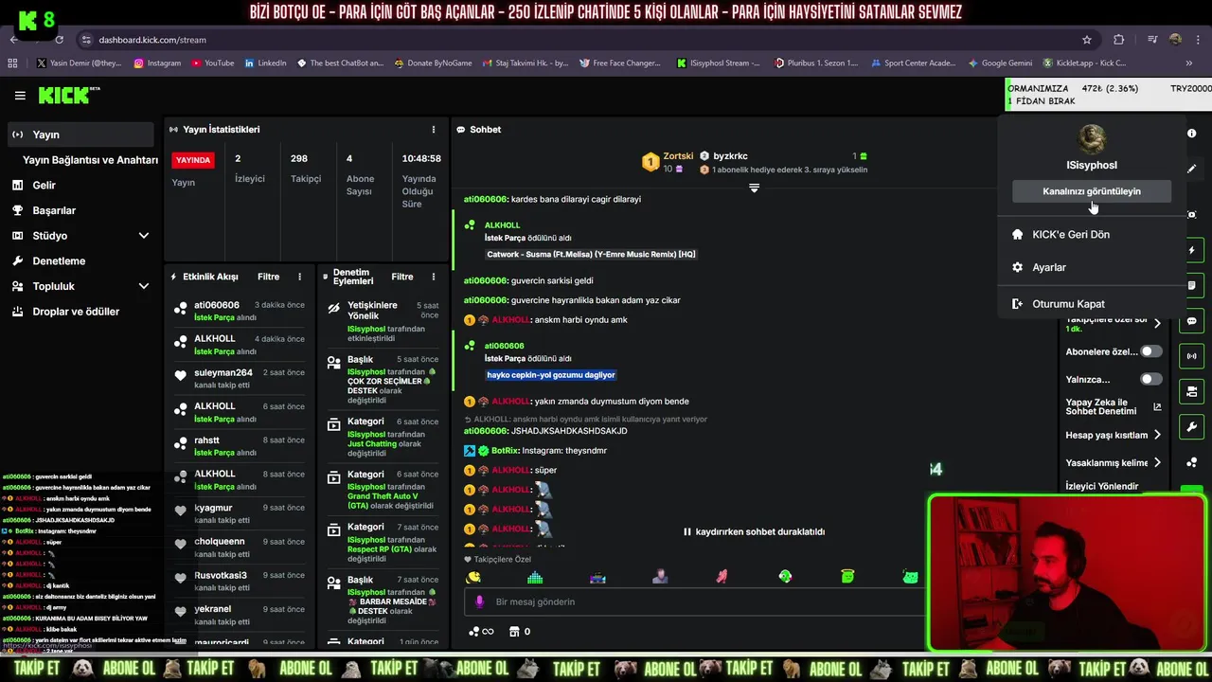Click the shop icon below message box
Image resolution: width=1212 pixels, height=682 pixels.
coord(514,632)
